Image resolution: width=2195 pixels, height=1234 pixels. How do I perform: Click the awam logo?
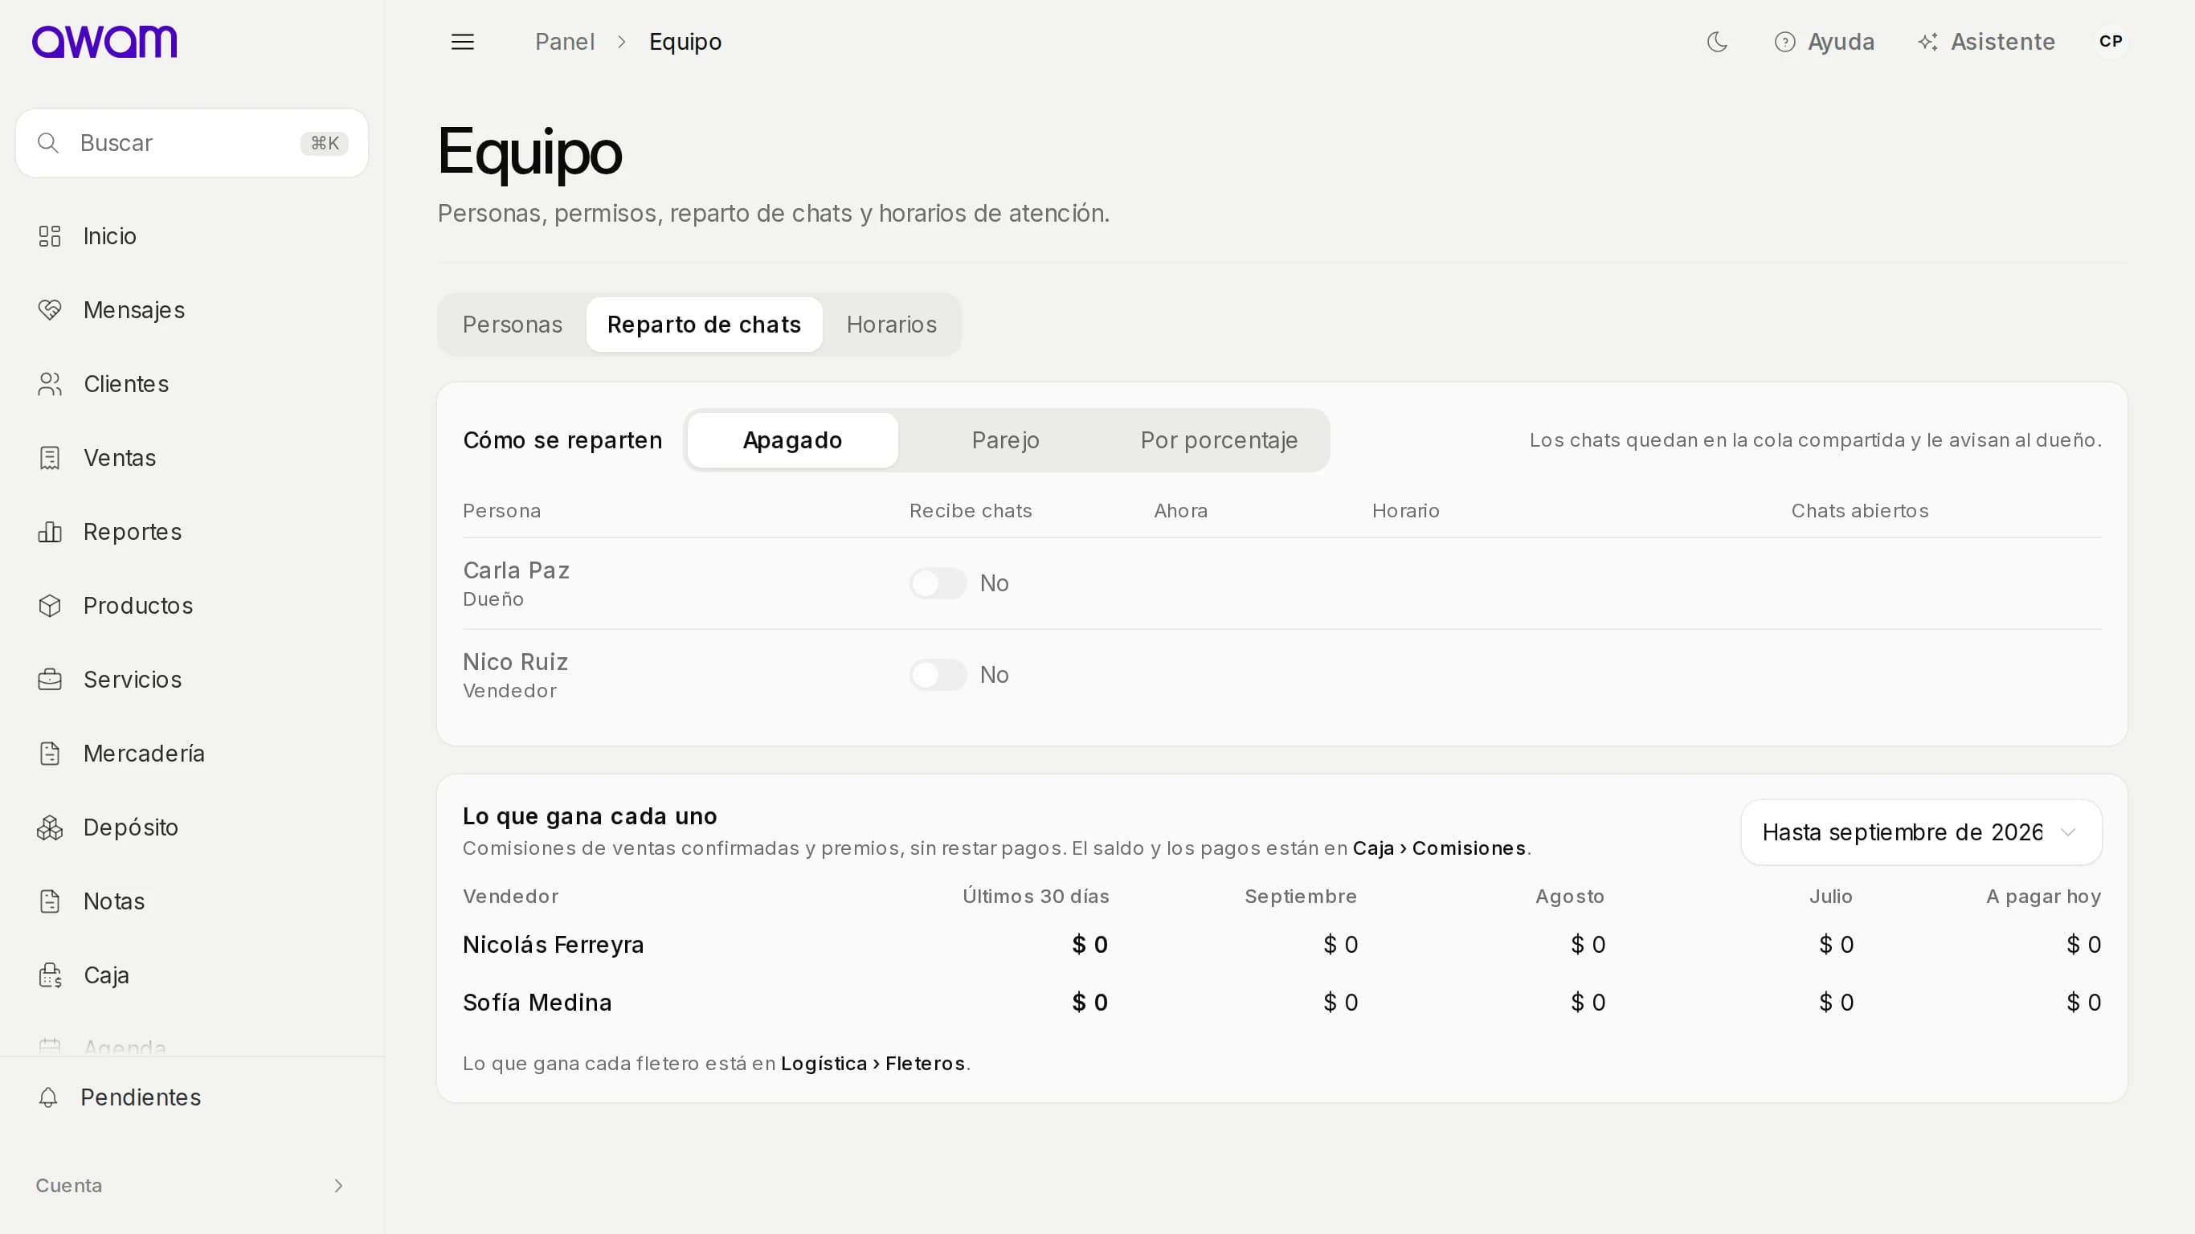(x=104, y=42)
